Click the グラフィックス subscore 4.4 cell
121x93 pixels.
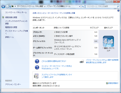click(96, 41)
